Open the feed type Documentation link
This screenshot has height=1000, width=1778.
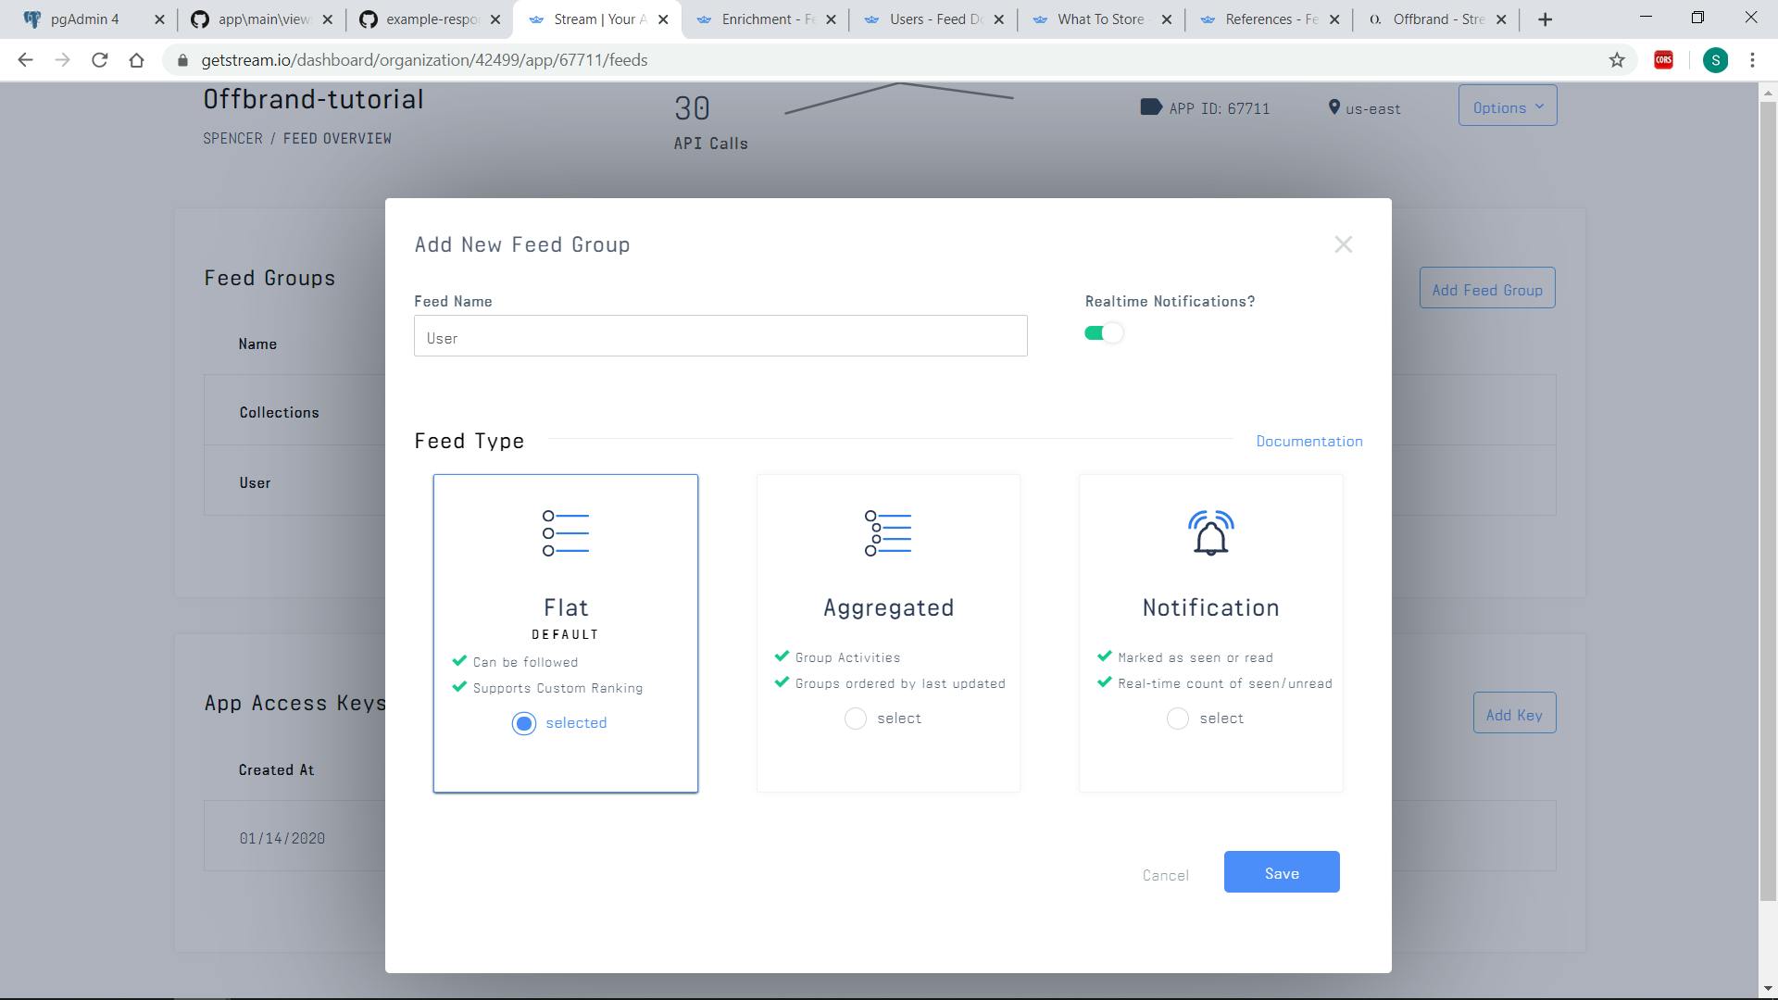coord(1308,441)
